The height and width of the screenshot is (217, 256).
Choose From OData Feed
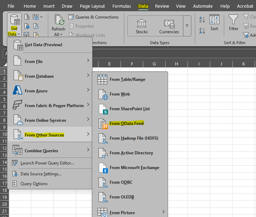click(130, 124)
